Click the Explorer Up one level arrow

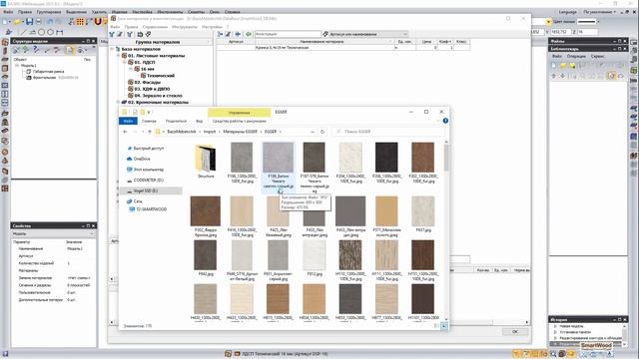pos(150,132)
